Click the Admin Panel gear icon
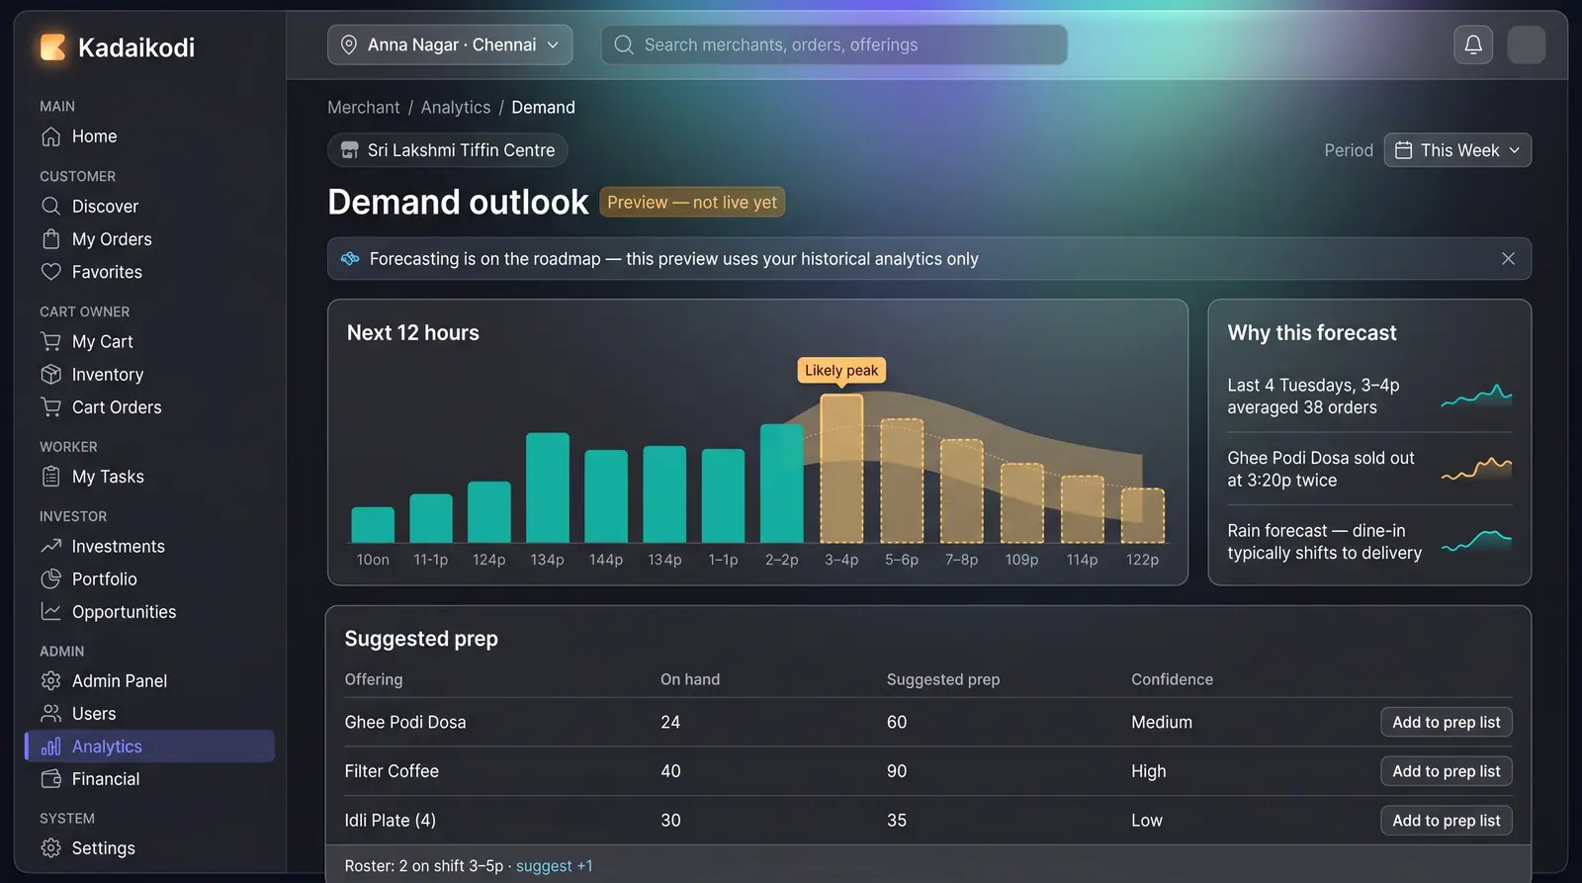1582x883 pixels. coord(51,681)
